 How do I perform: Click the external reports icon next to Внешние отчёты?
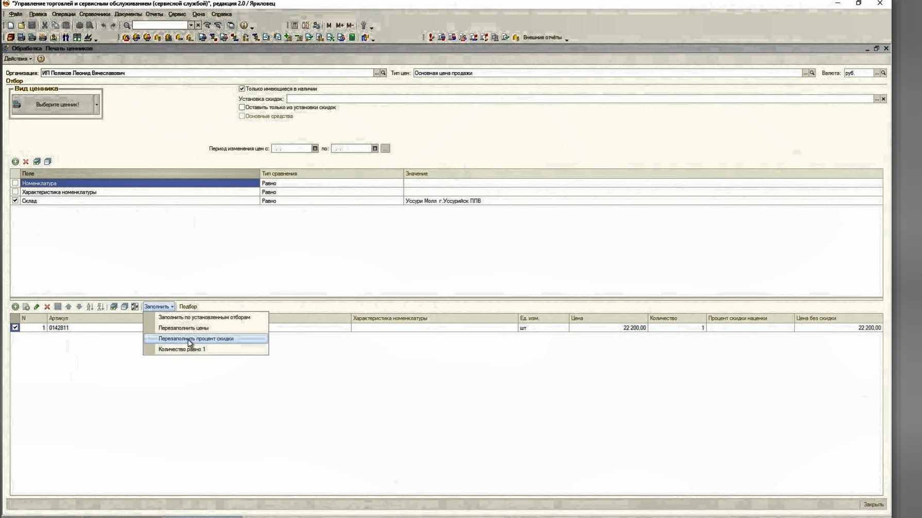click(x=516, y=38)
